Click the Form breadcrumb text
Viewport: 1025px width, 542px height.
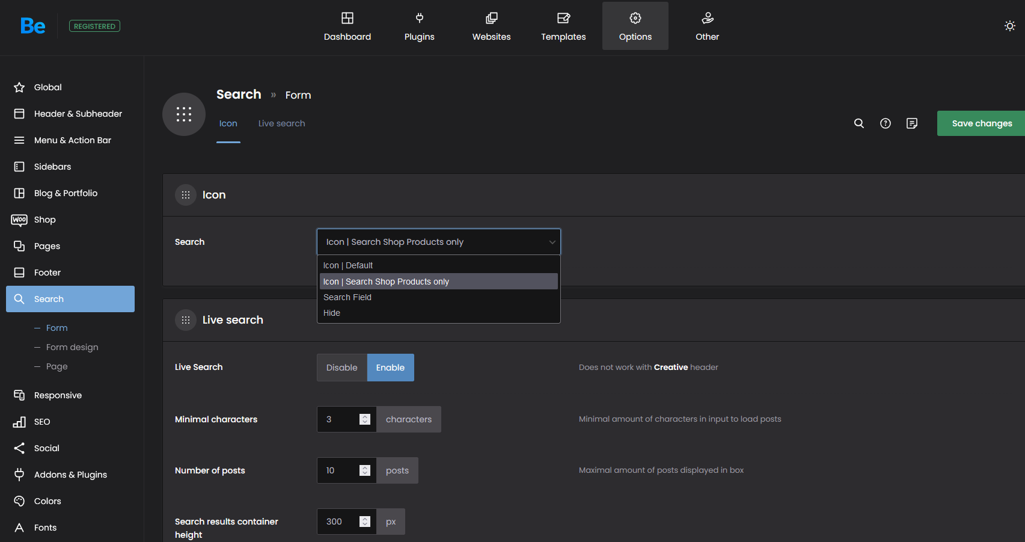coord(298,95)
